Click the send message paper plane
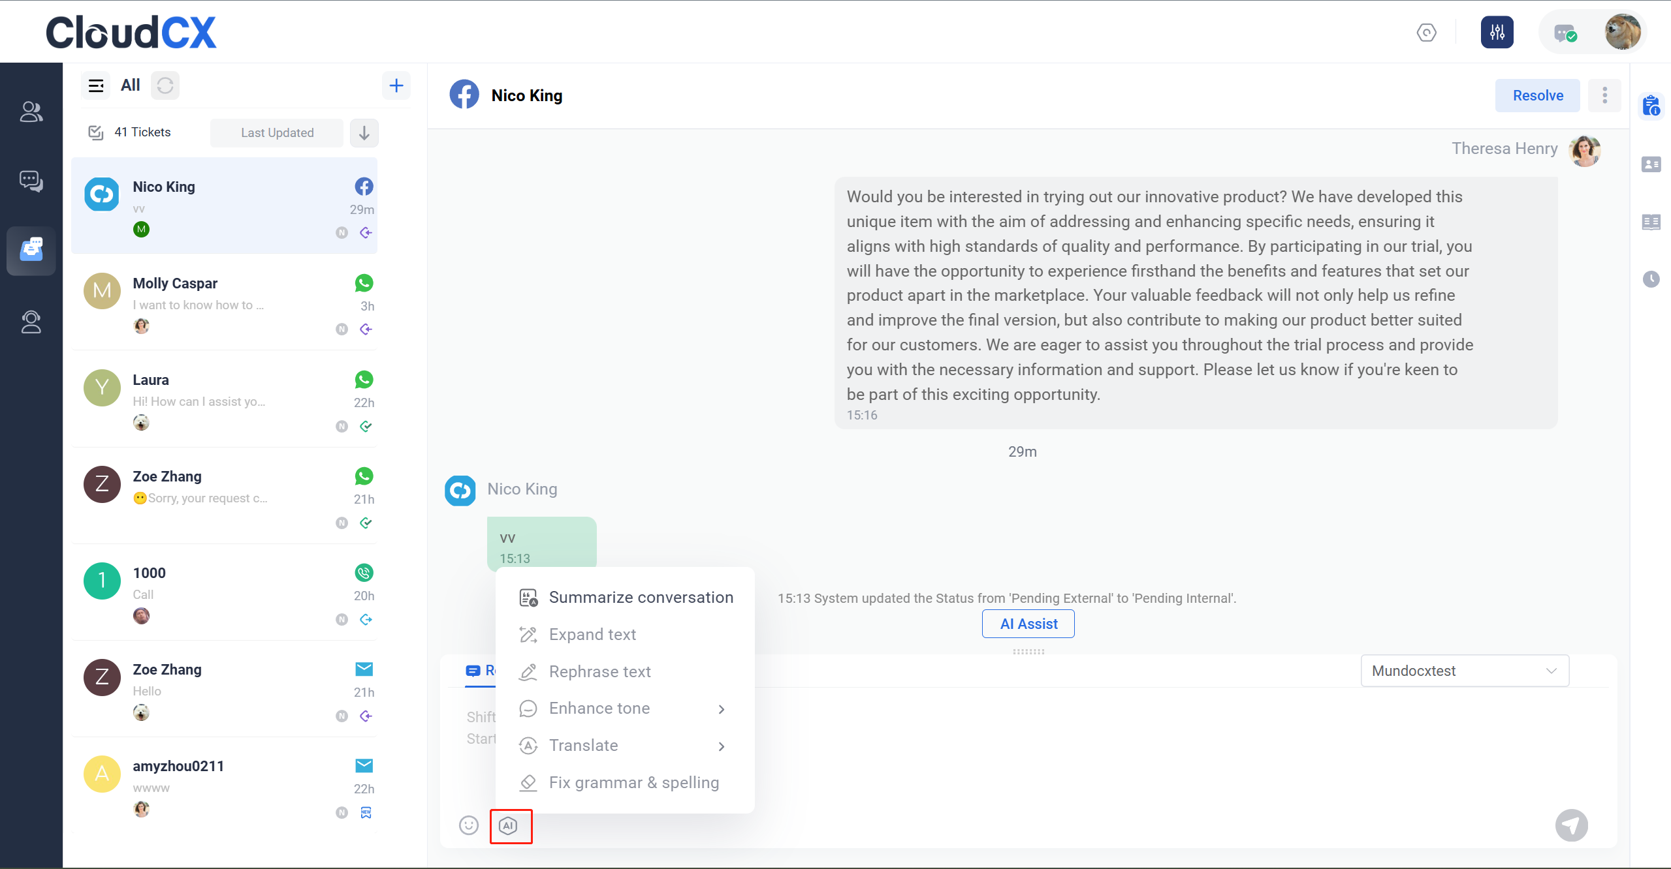 tap(1571, 825)
